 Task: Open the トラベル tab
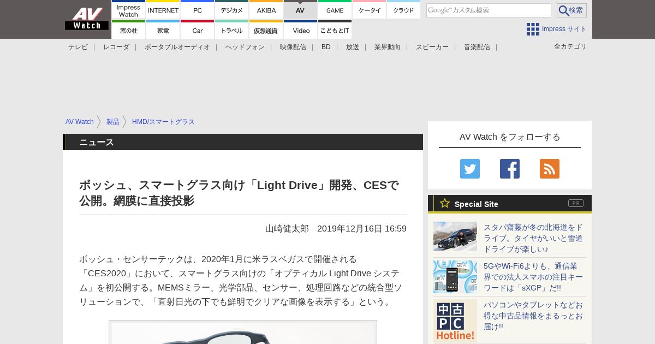click(232, 30)
